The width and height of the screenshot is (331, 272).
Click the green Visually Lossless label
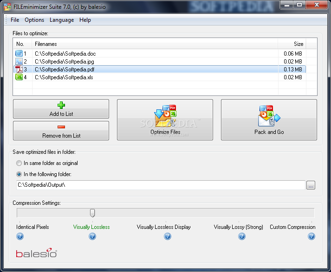[x=91, y=227]
